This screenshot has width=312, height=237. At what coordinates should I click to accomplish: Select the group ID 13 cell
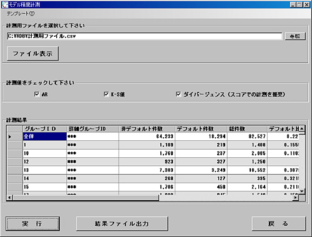[44, 170]
